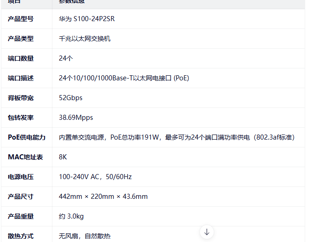Click the 电源电压 label

tap(21, 177)
